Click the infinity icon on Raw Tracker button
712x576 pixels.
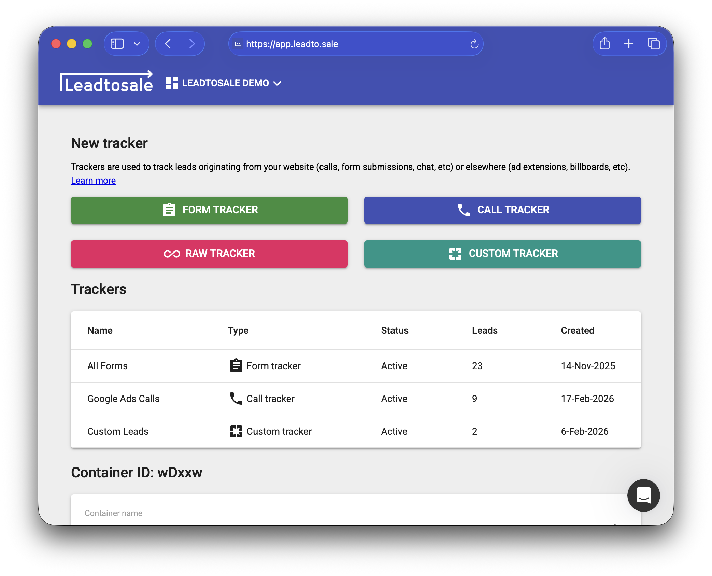[172, 254]
